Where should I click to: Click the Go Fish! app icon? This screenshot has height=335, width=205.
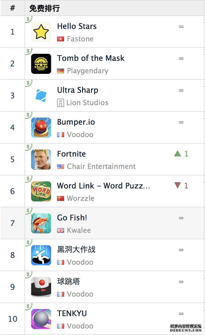pos(41,223)
